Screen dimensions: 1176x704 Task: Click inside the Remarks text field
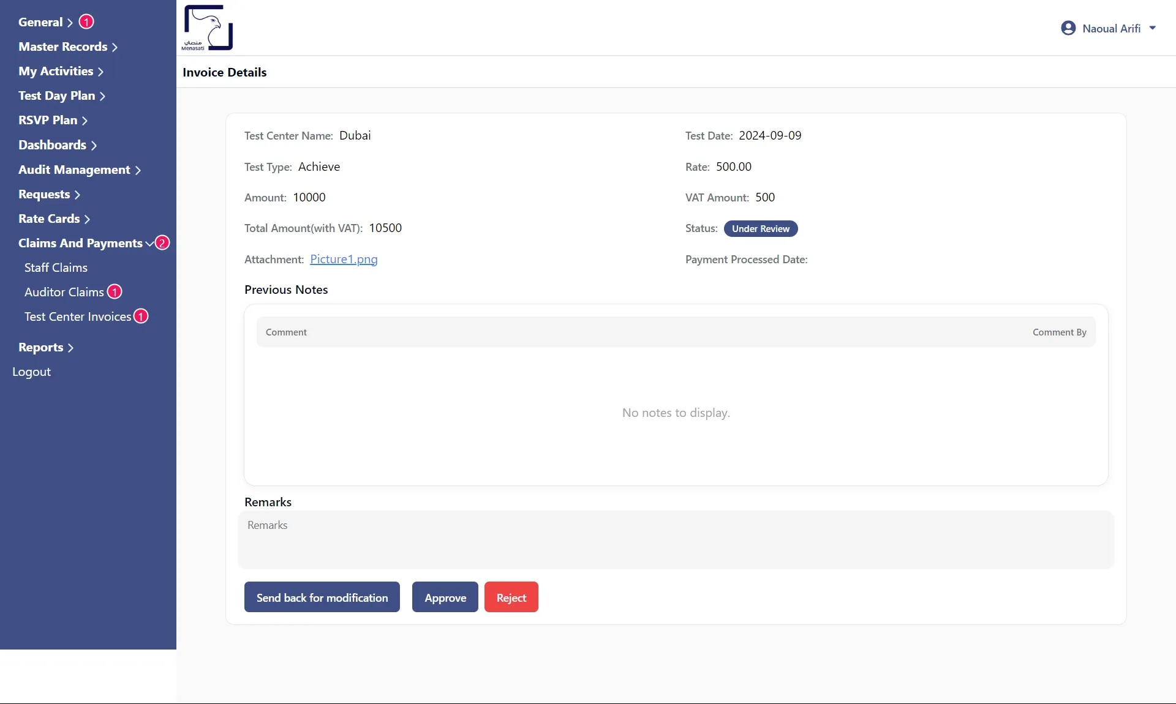(674, 539)
